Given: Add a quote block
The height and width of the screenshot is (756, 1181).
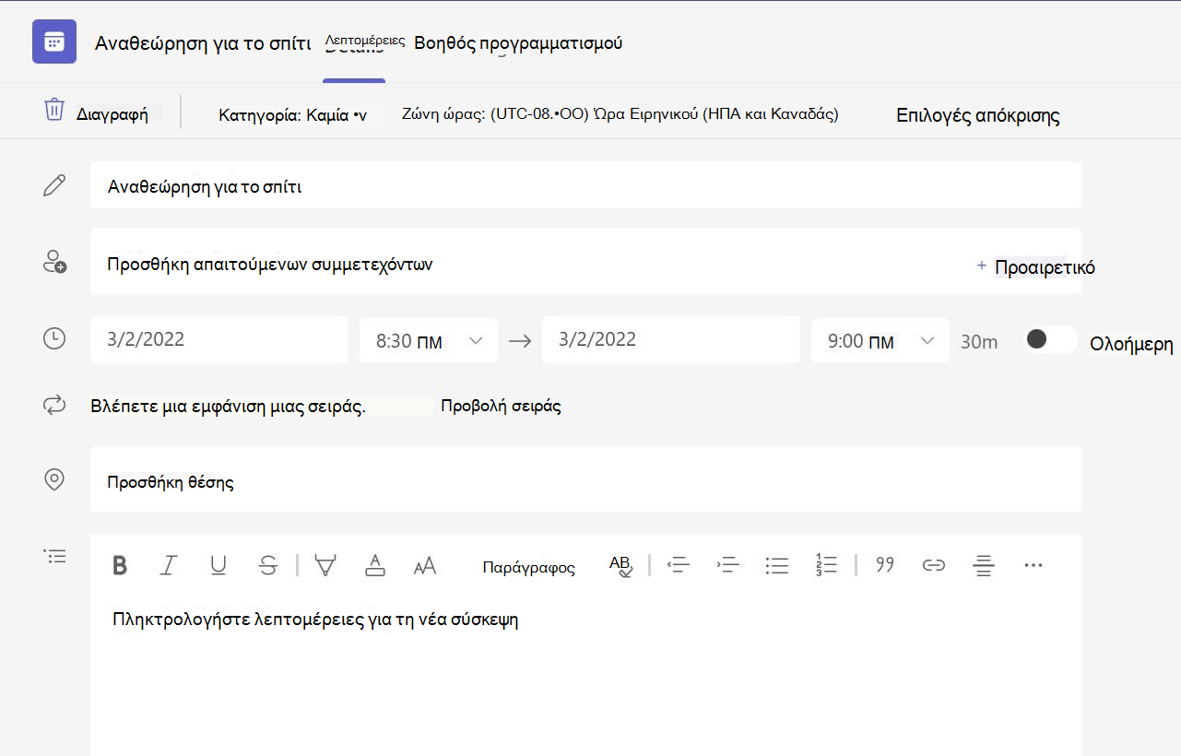Looking at the screenshot, I should pos(885,565).
